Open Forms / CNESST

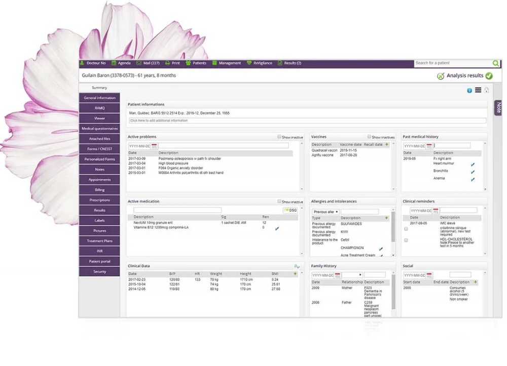[99, 149]
